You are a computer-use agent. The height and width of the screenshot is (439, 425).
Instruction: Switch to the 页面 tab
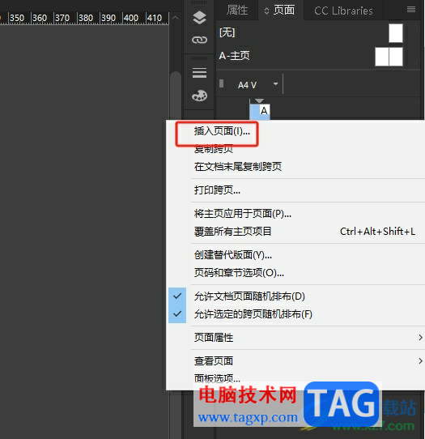[280, 11]
